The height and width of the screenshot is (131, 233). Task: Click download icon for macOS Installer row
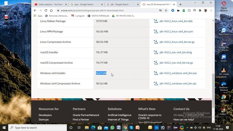pos(156,52)
